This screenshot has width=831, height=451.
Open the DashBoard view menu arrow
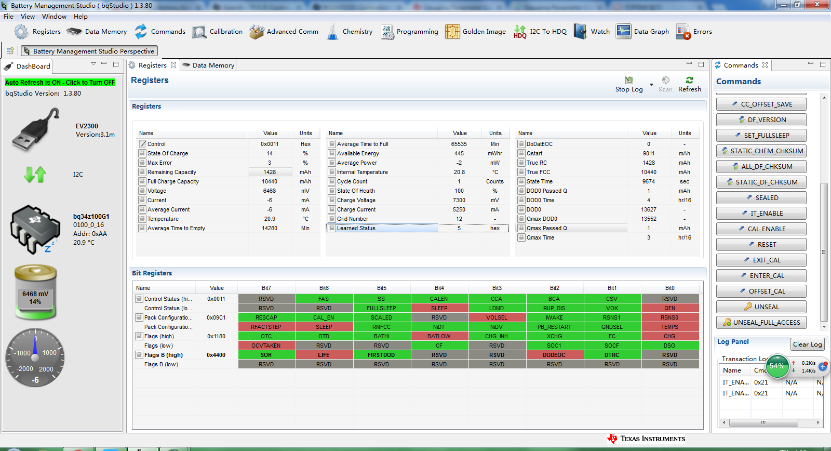93,64
